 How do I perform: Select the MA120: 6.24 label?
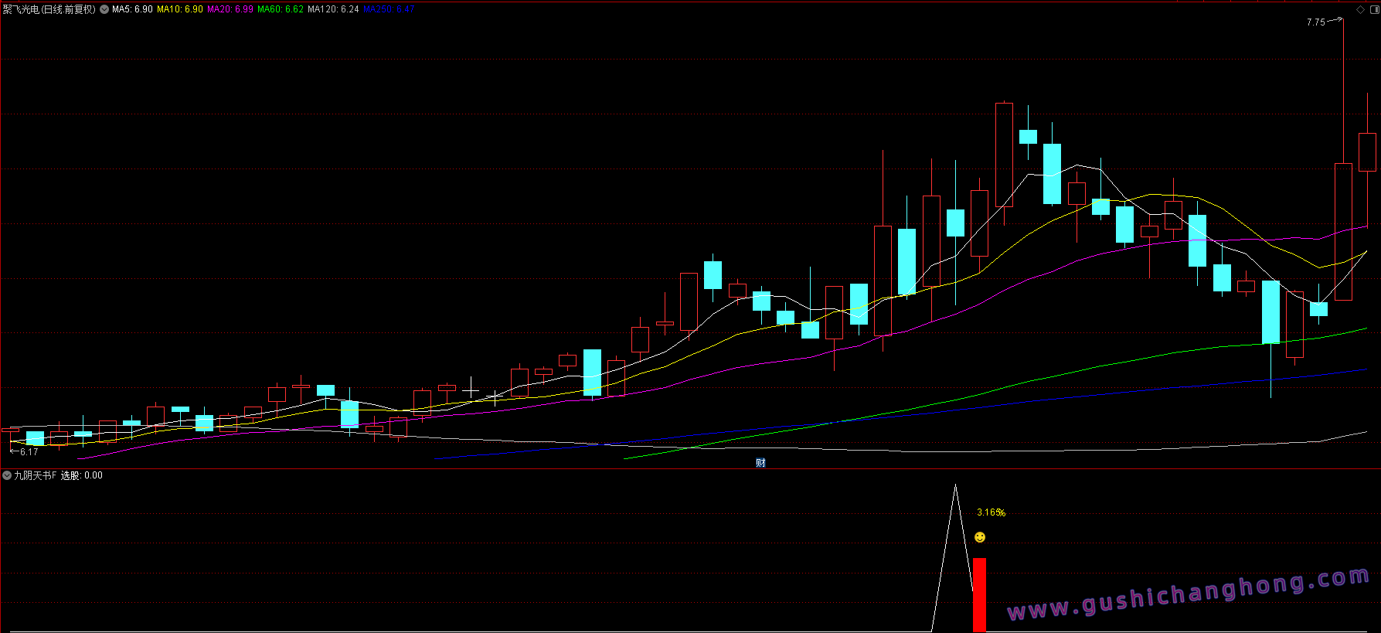[333, 9]
